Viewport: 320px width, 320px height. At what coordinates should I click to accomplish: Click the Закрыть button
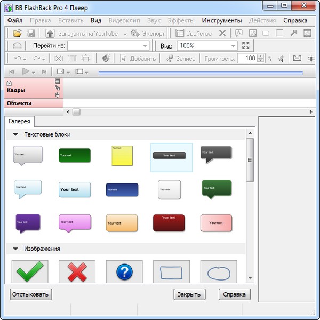tap(189, 294)
